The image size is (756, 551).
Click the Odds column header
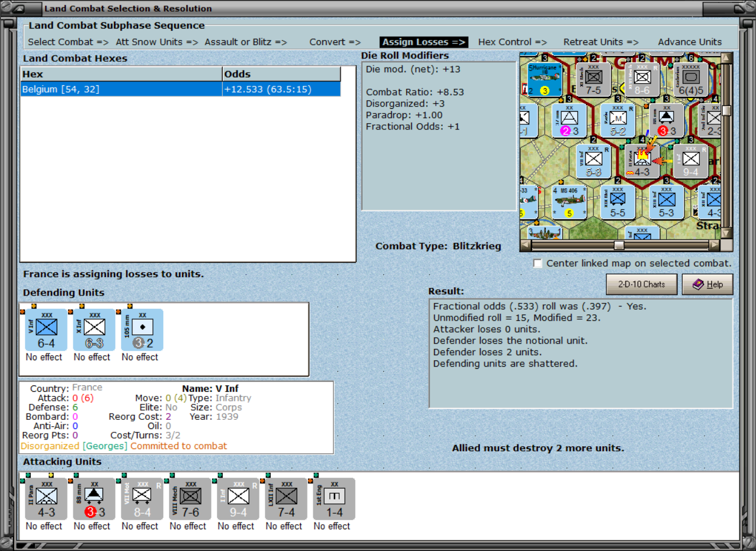[281, 74]
